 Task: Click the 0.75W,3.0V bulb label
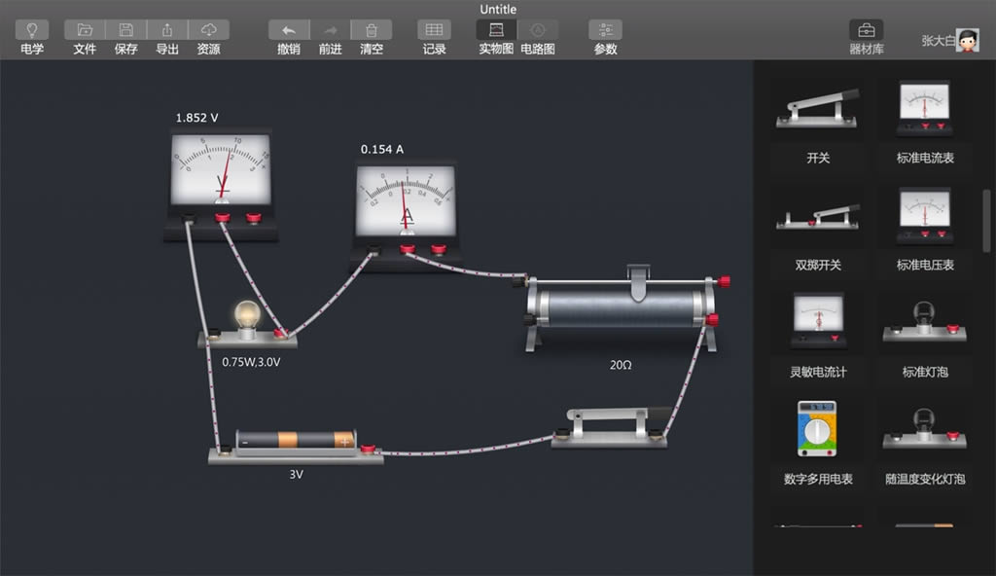click(251, 362)
